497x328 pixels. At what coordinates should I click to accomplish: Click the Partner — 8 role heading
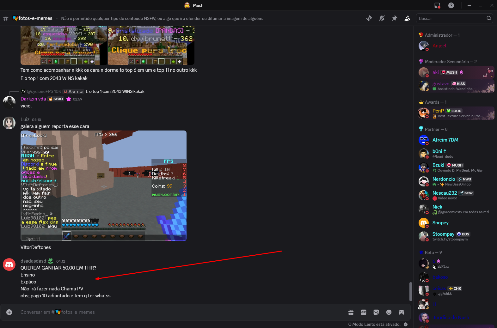(436, 129)
